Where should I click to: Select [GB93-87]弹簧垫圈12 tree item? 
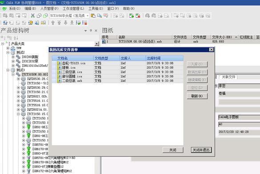(x=48, y=166)
